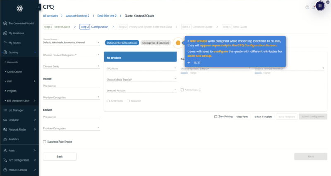Open Projects menu item

12,91
